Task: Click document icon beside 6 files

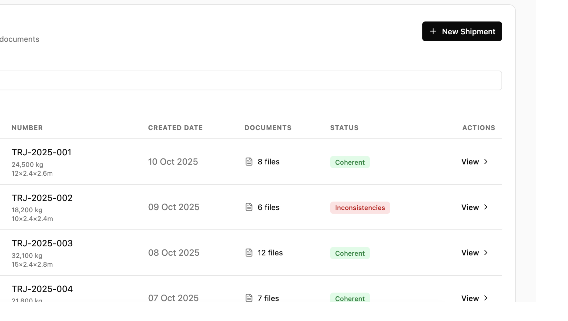Action: pos(249,207)
